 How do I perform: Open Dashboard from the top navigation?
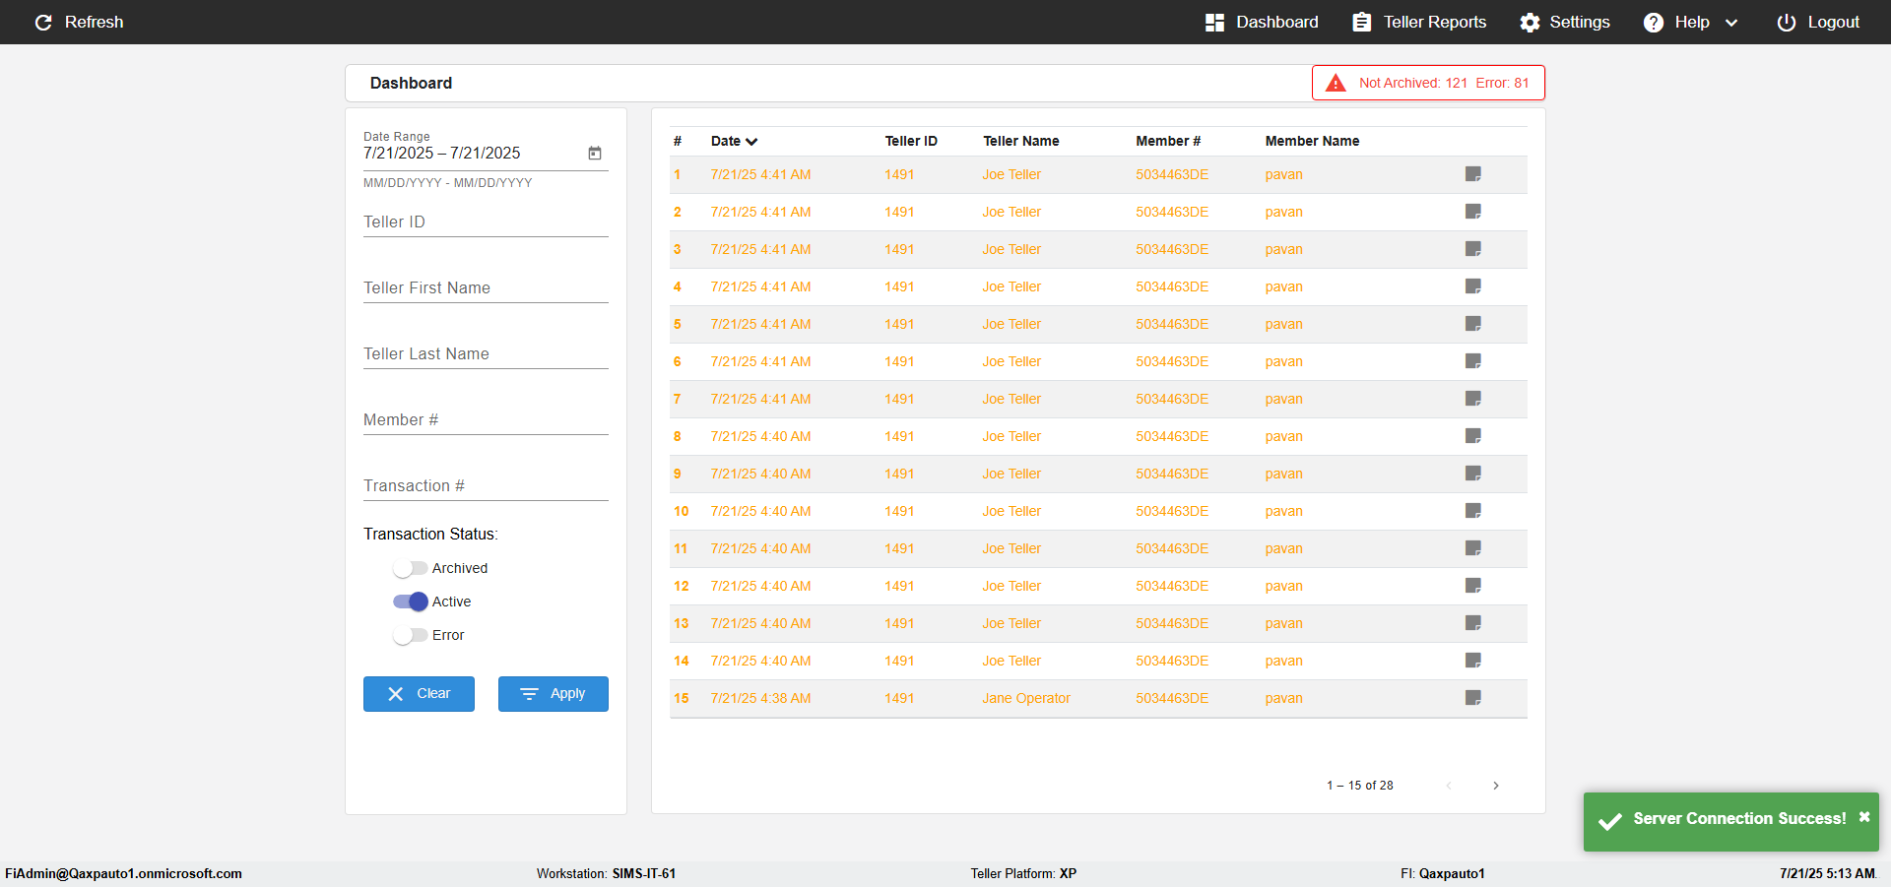point(1262,22)
